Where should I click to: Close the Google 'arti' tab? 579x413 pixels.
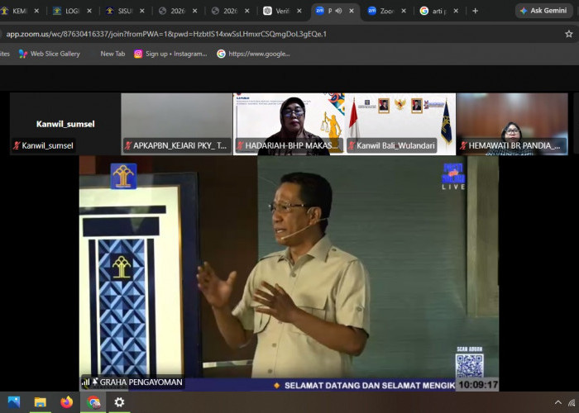tap(457, 11)
